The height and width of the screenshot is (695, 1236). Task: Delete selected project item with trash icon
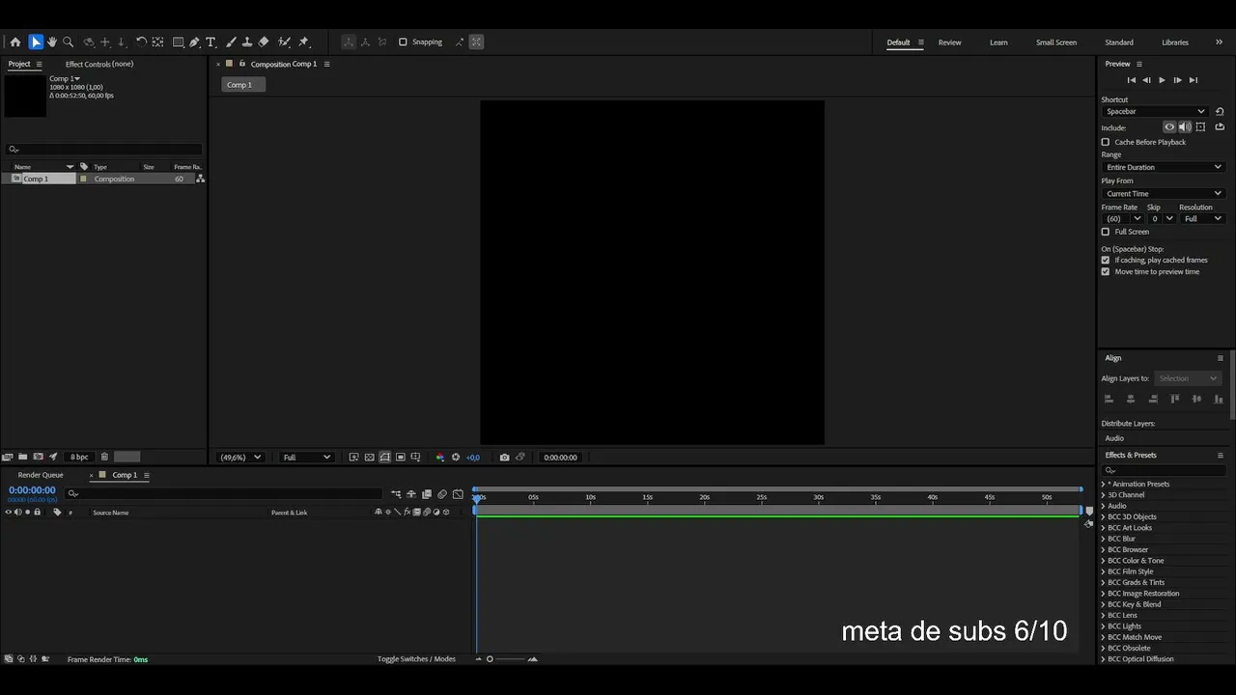pyautogui.click(x=104, y=457)
